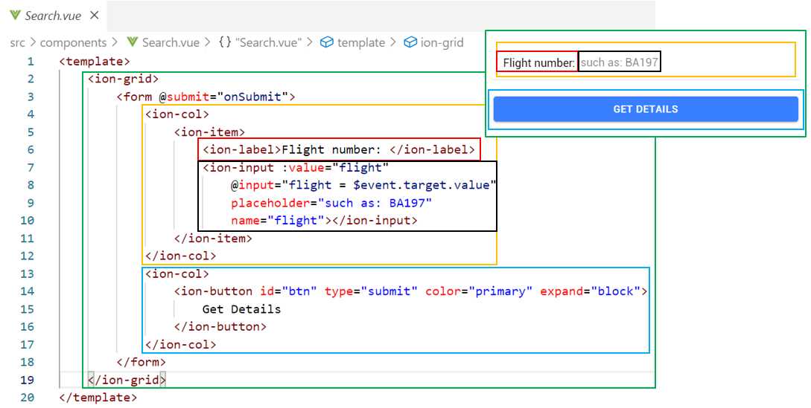The image size is (811, 408).
Task: Click the Vue icon in breadcrumb
Action: [133, 42]
